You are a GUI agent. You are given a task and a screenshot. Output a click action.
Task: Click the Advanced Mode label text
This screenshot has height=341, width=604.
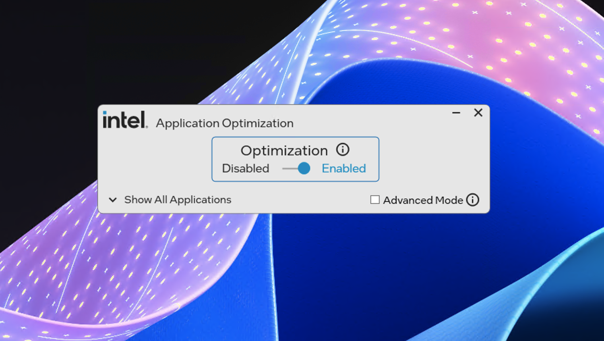[x=423, y=200]
